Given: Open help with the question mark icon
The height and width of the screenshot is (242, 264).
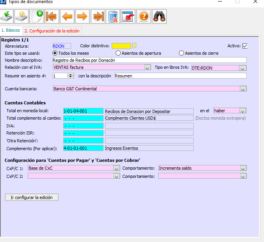Looking at the screenshot, I should (144, 16).
